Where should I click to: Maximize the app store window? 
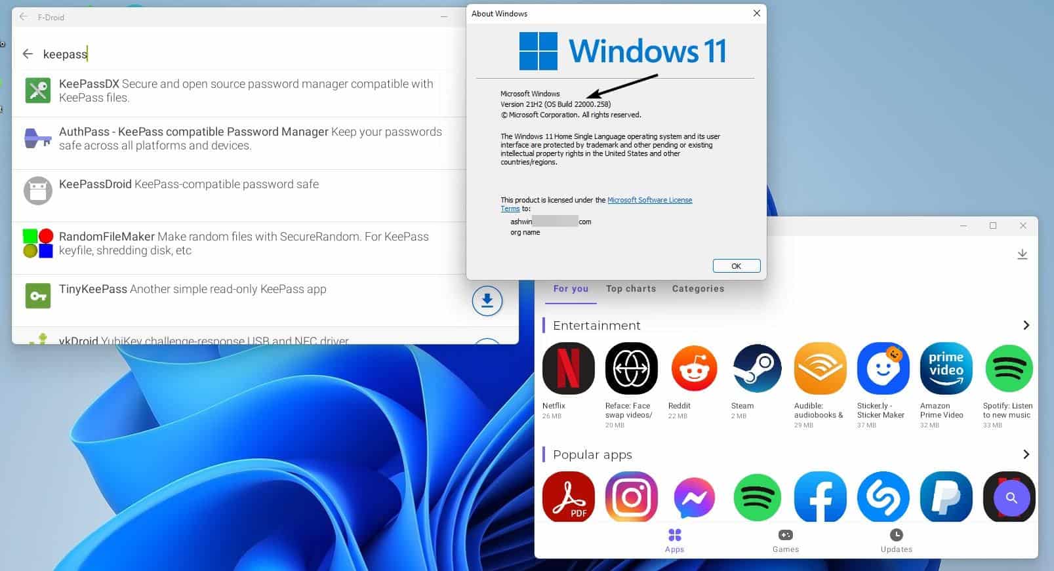click(x=993, y=226)
